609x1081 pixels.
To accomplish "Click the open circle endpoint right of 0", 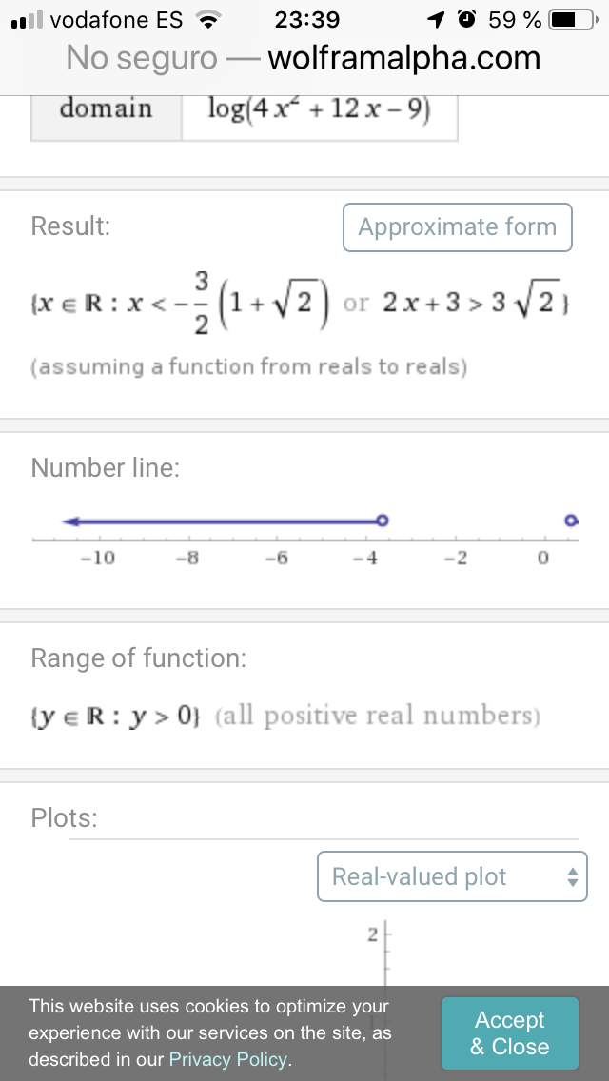I will click(x=571, y=521).
